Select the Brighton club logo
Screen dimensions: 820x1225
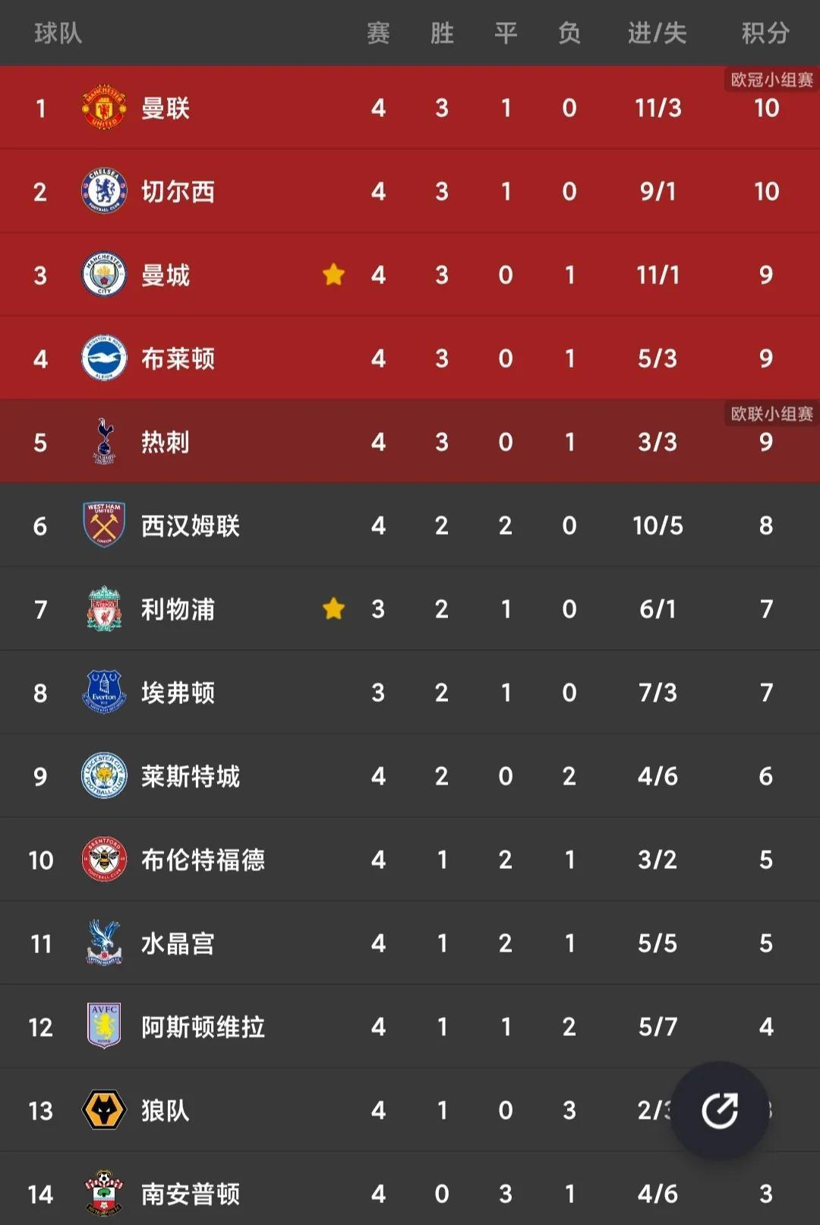pos(104,358)
